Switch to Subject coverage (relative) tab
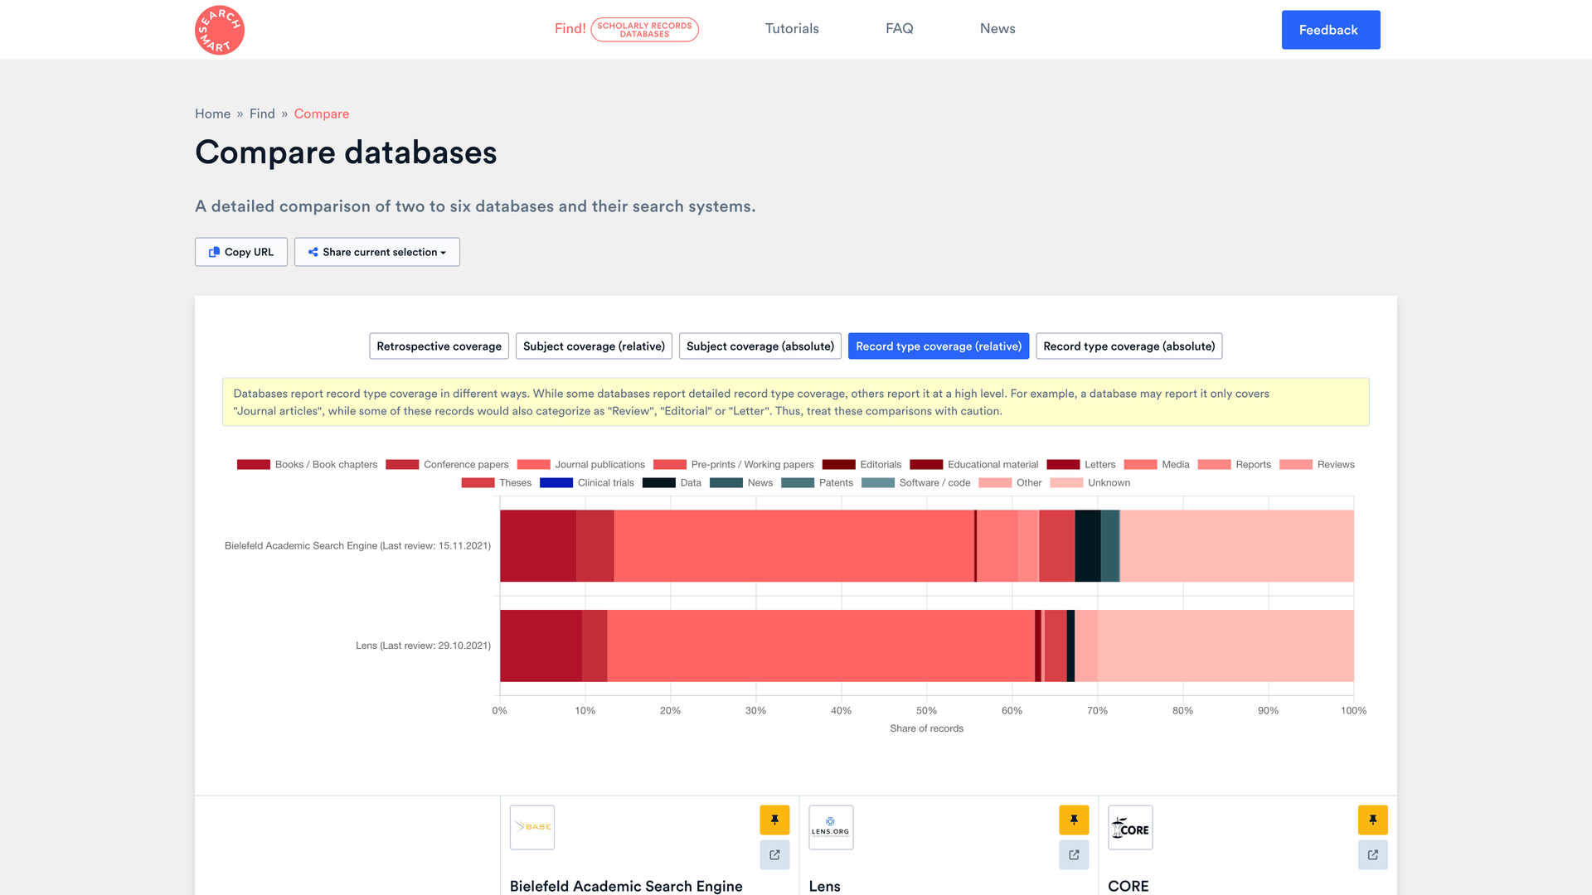The height and width of the screenshot is (895, 1592). pyautogui.click(x=594, y=346)
